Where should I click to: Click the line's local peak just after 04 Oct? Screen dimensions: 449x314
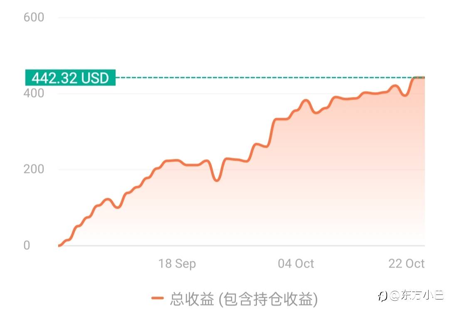coord(306,100)
